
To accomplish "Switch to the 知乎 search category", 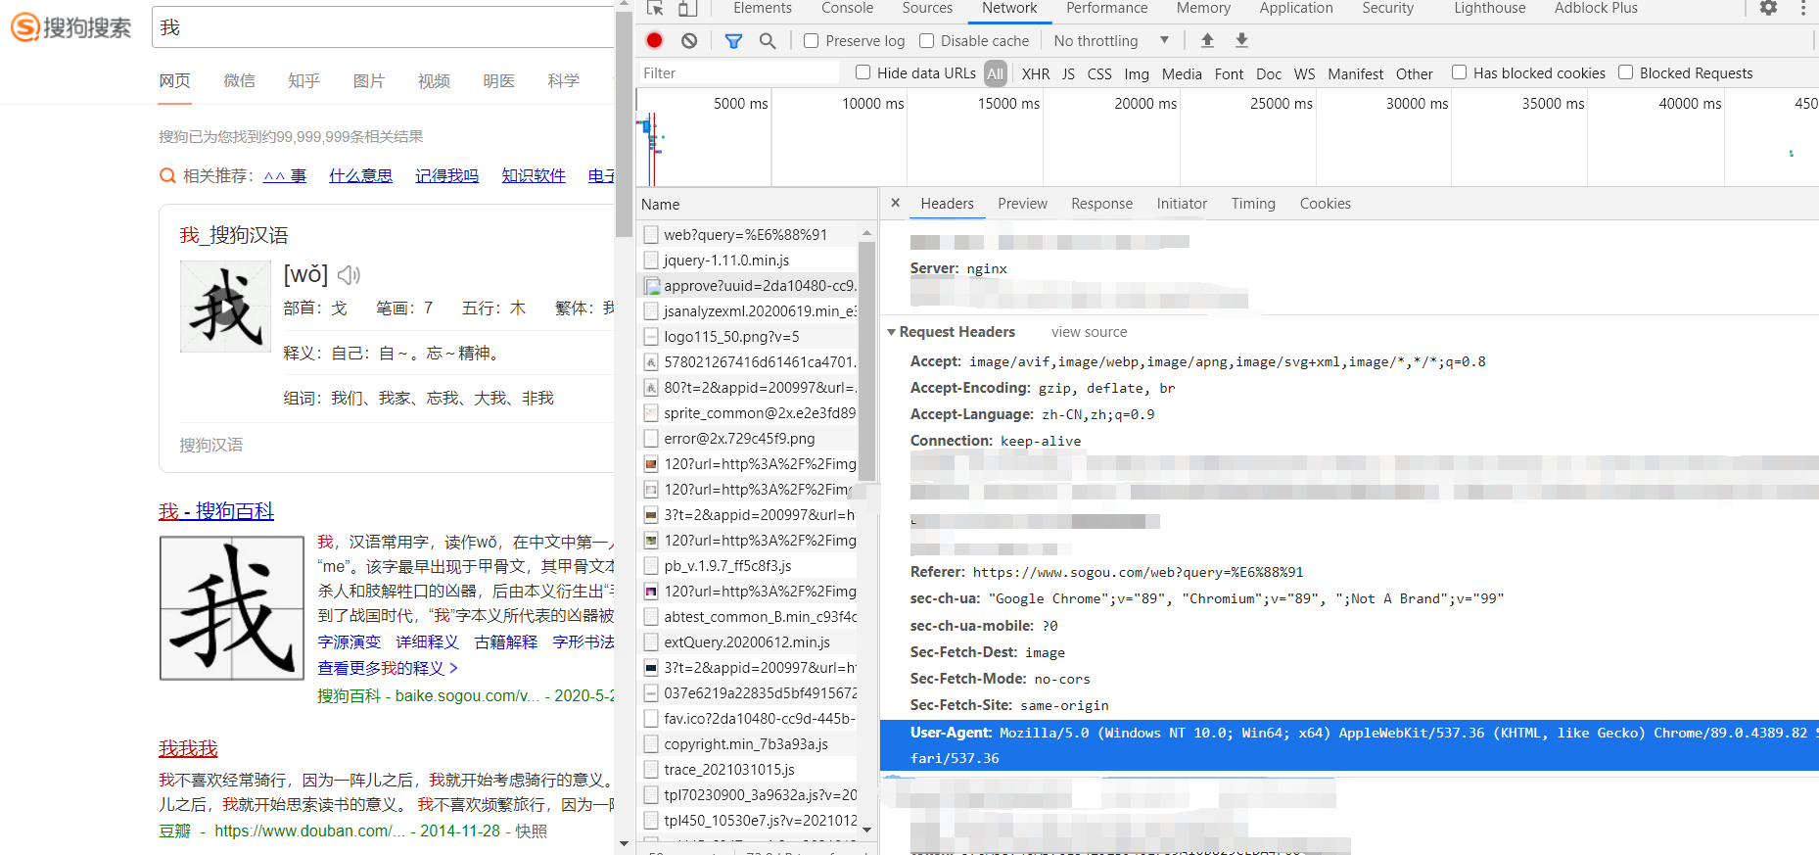I will point(303,80).
